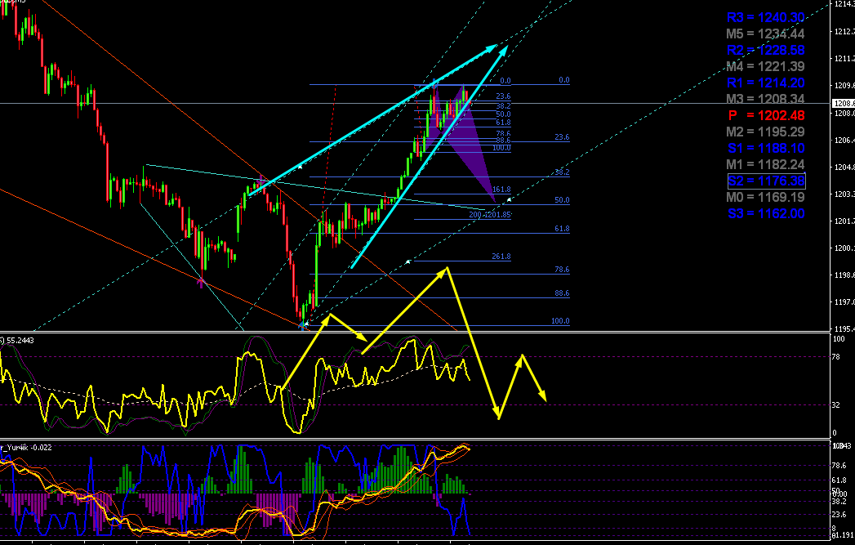Image resolution: width=855 pixels, height=545 pixels.
Task: Select the M0 = 1169.19 midpoint label
Action: 765,197
